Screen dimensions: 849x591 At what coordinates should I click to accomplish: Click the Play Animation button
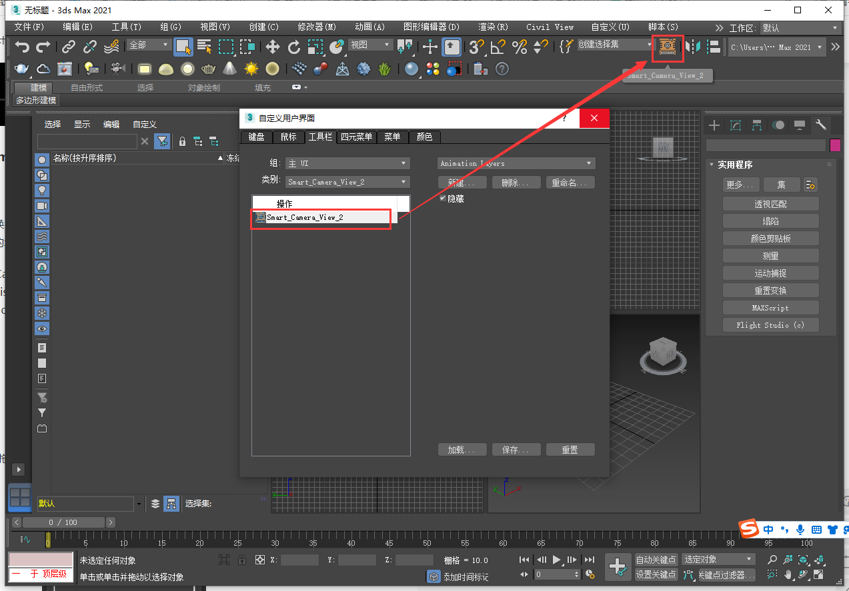557,560
